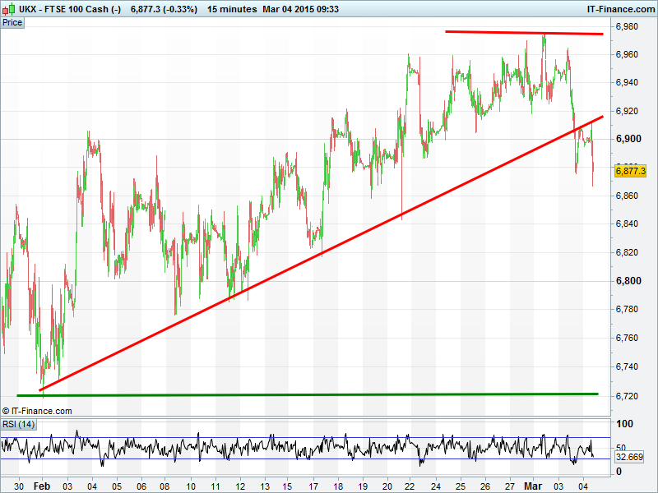Click the Feb month marker on time axis

tap(41, 486)
